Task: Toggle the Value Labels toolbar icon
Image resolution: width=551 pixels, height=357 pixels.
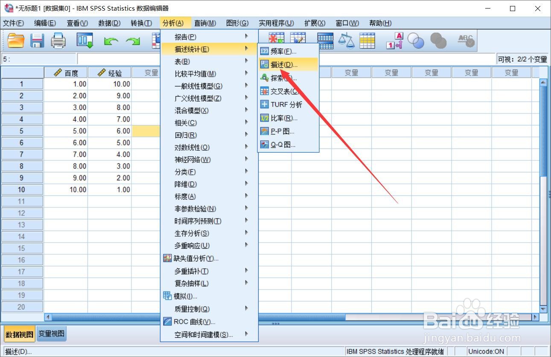Action: (x=395, y=41)
